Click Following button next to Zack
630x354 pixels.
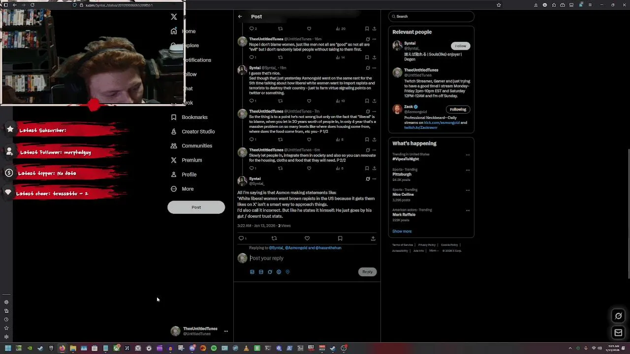pyautogui.click(x=458, y=110)
